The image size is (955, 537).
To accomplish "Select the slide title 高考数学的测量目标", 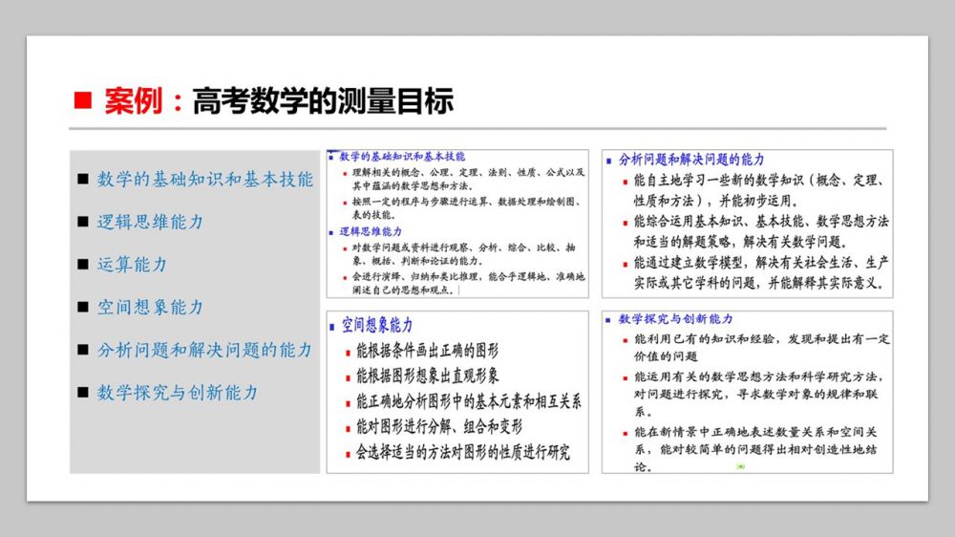I will pyautogui.click(x=323, y=101).
